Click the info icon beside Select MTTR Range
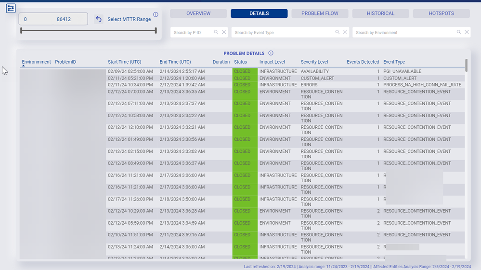 [x=156, y=14]
